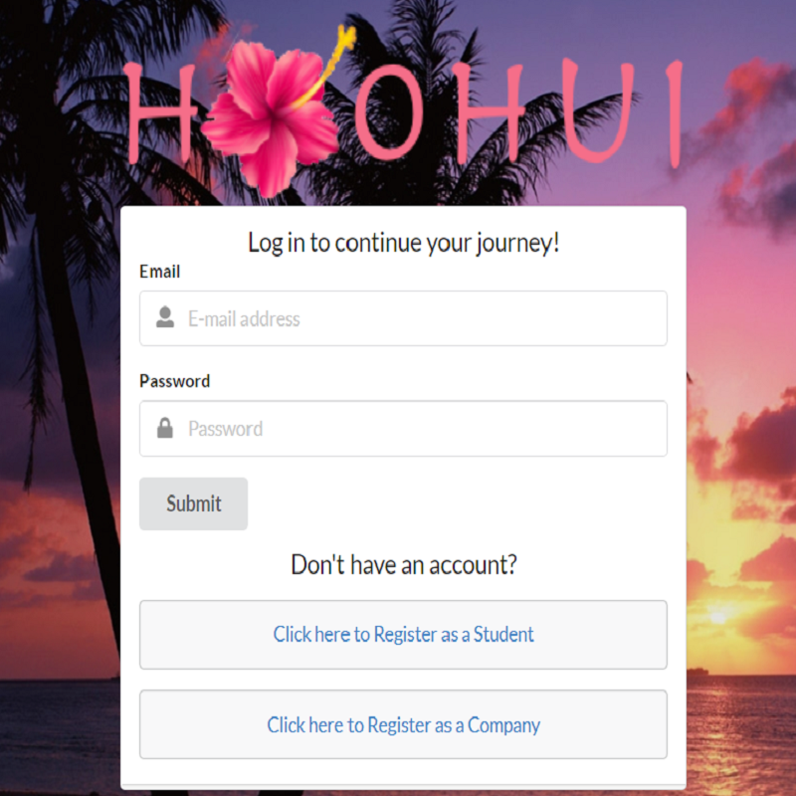Image resolution: width=796 pixels, height=796 pixels.
Task: Click the Password field label
Action: click(x=175, y=381)
